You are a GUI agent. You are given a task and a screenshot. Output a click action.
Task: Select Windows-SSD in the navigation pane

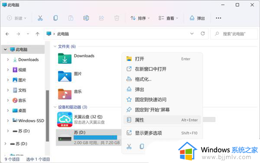point(28,121)
